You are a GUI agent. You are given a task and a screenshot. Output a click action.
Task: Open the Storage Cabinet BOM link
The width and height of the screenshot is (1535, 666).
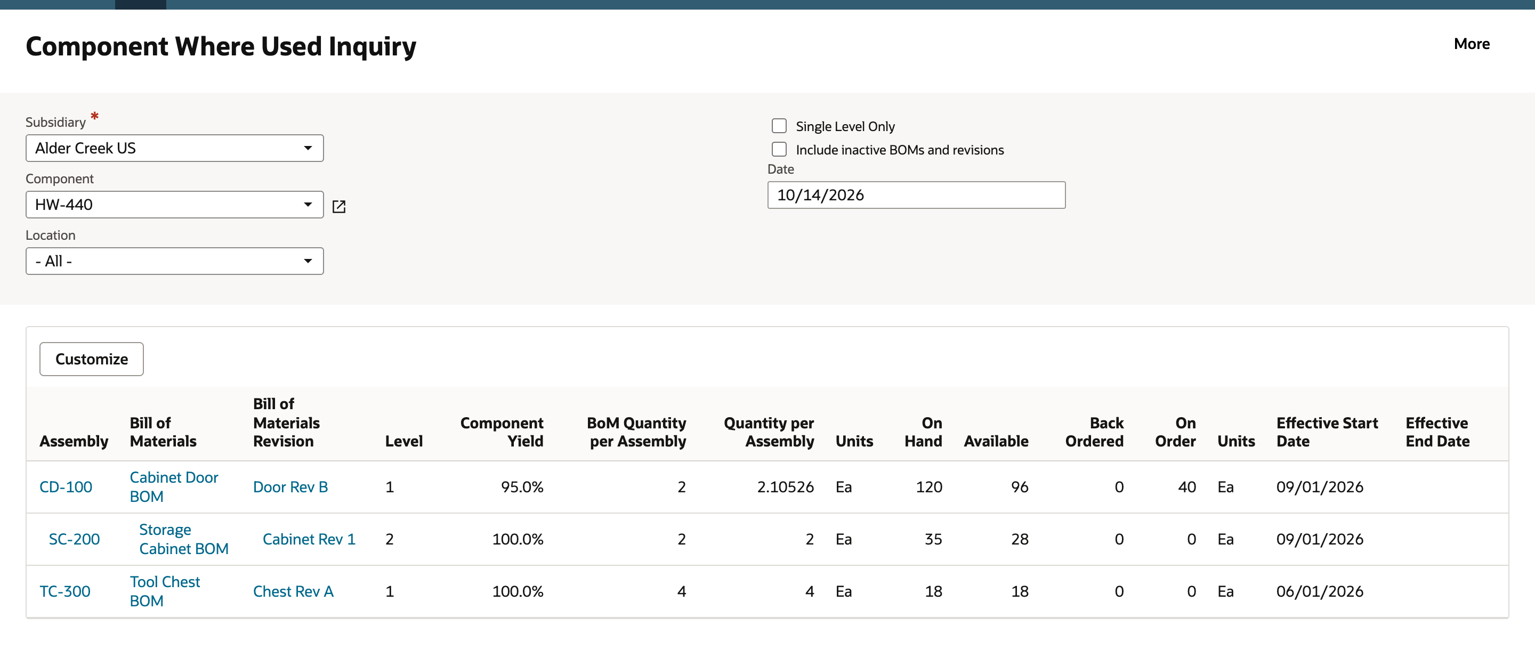pos(183,539)
